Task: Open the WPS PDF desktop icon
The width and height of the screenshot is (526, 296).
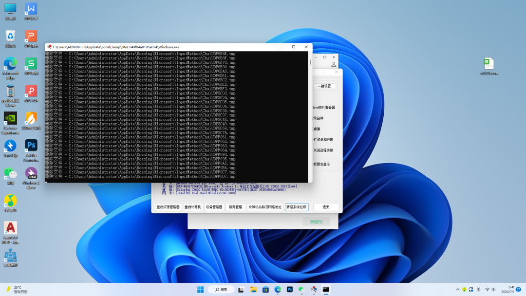Action: tap(31, 92)
